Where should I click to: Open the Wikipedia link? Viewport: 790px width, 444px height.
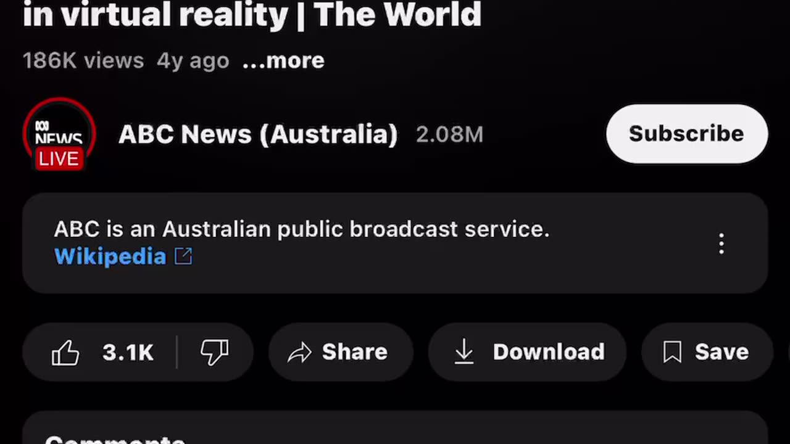110,257
